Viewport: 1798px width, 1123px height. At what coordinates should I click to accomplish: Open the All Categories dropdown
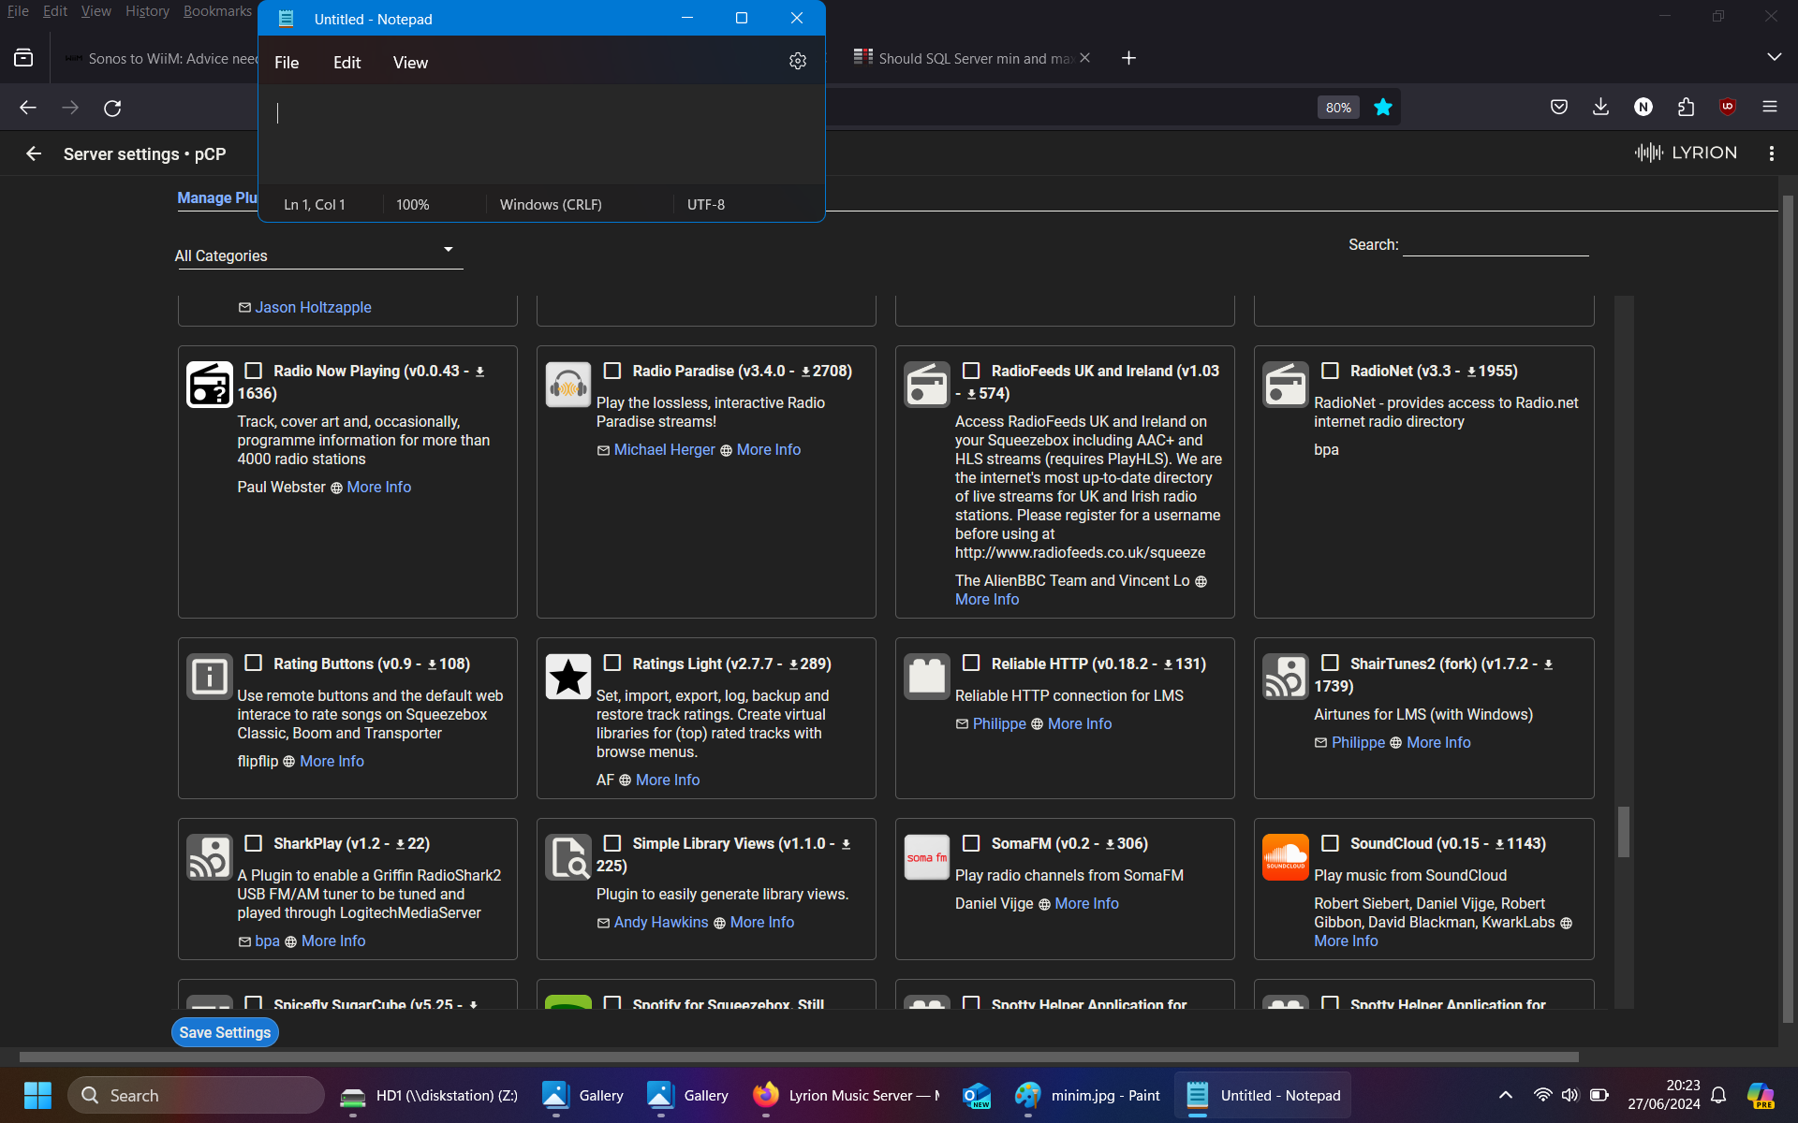(318, 255)
